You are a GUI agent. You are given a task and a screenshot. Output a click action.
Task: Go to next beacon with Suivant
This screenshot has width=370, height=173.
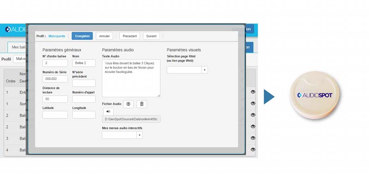coord(151,36)
